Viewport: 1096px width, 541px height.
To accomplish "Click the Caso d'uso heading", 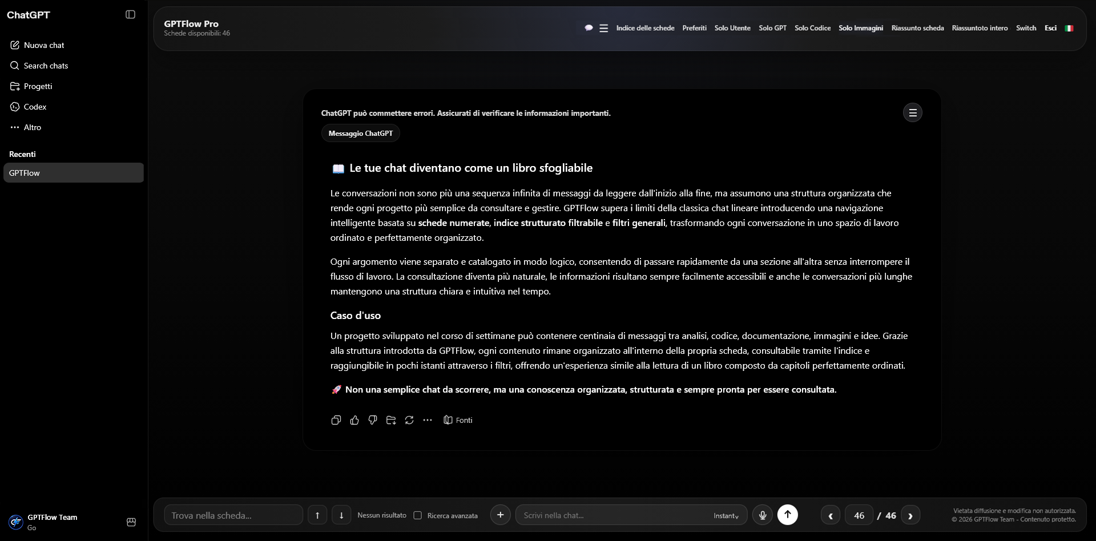I will pyautogui.click(x=356, y=316).
